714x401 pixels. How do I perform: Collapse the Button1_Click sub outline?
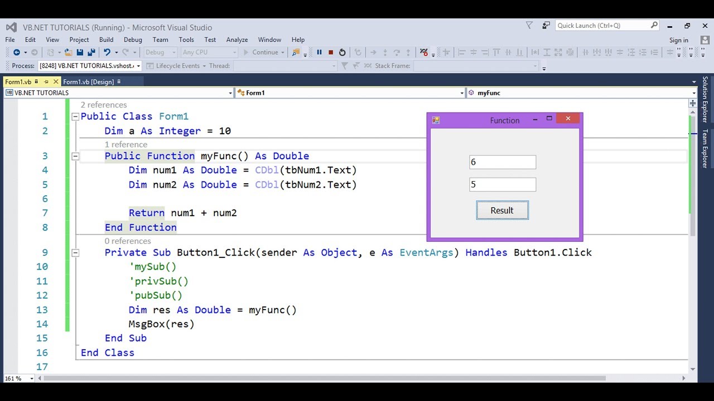75,252
